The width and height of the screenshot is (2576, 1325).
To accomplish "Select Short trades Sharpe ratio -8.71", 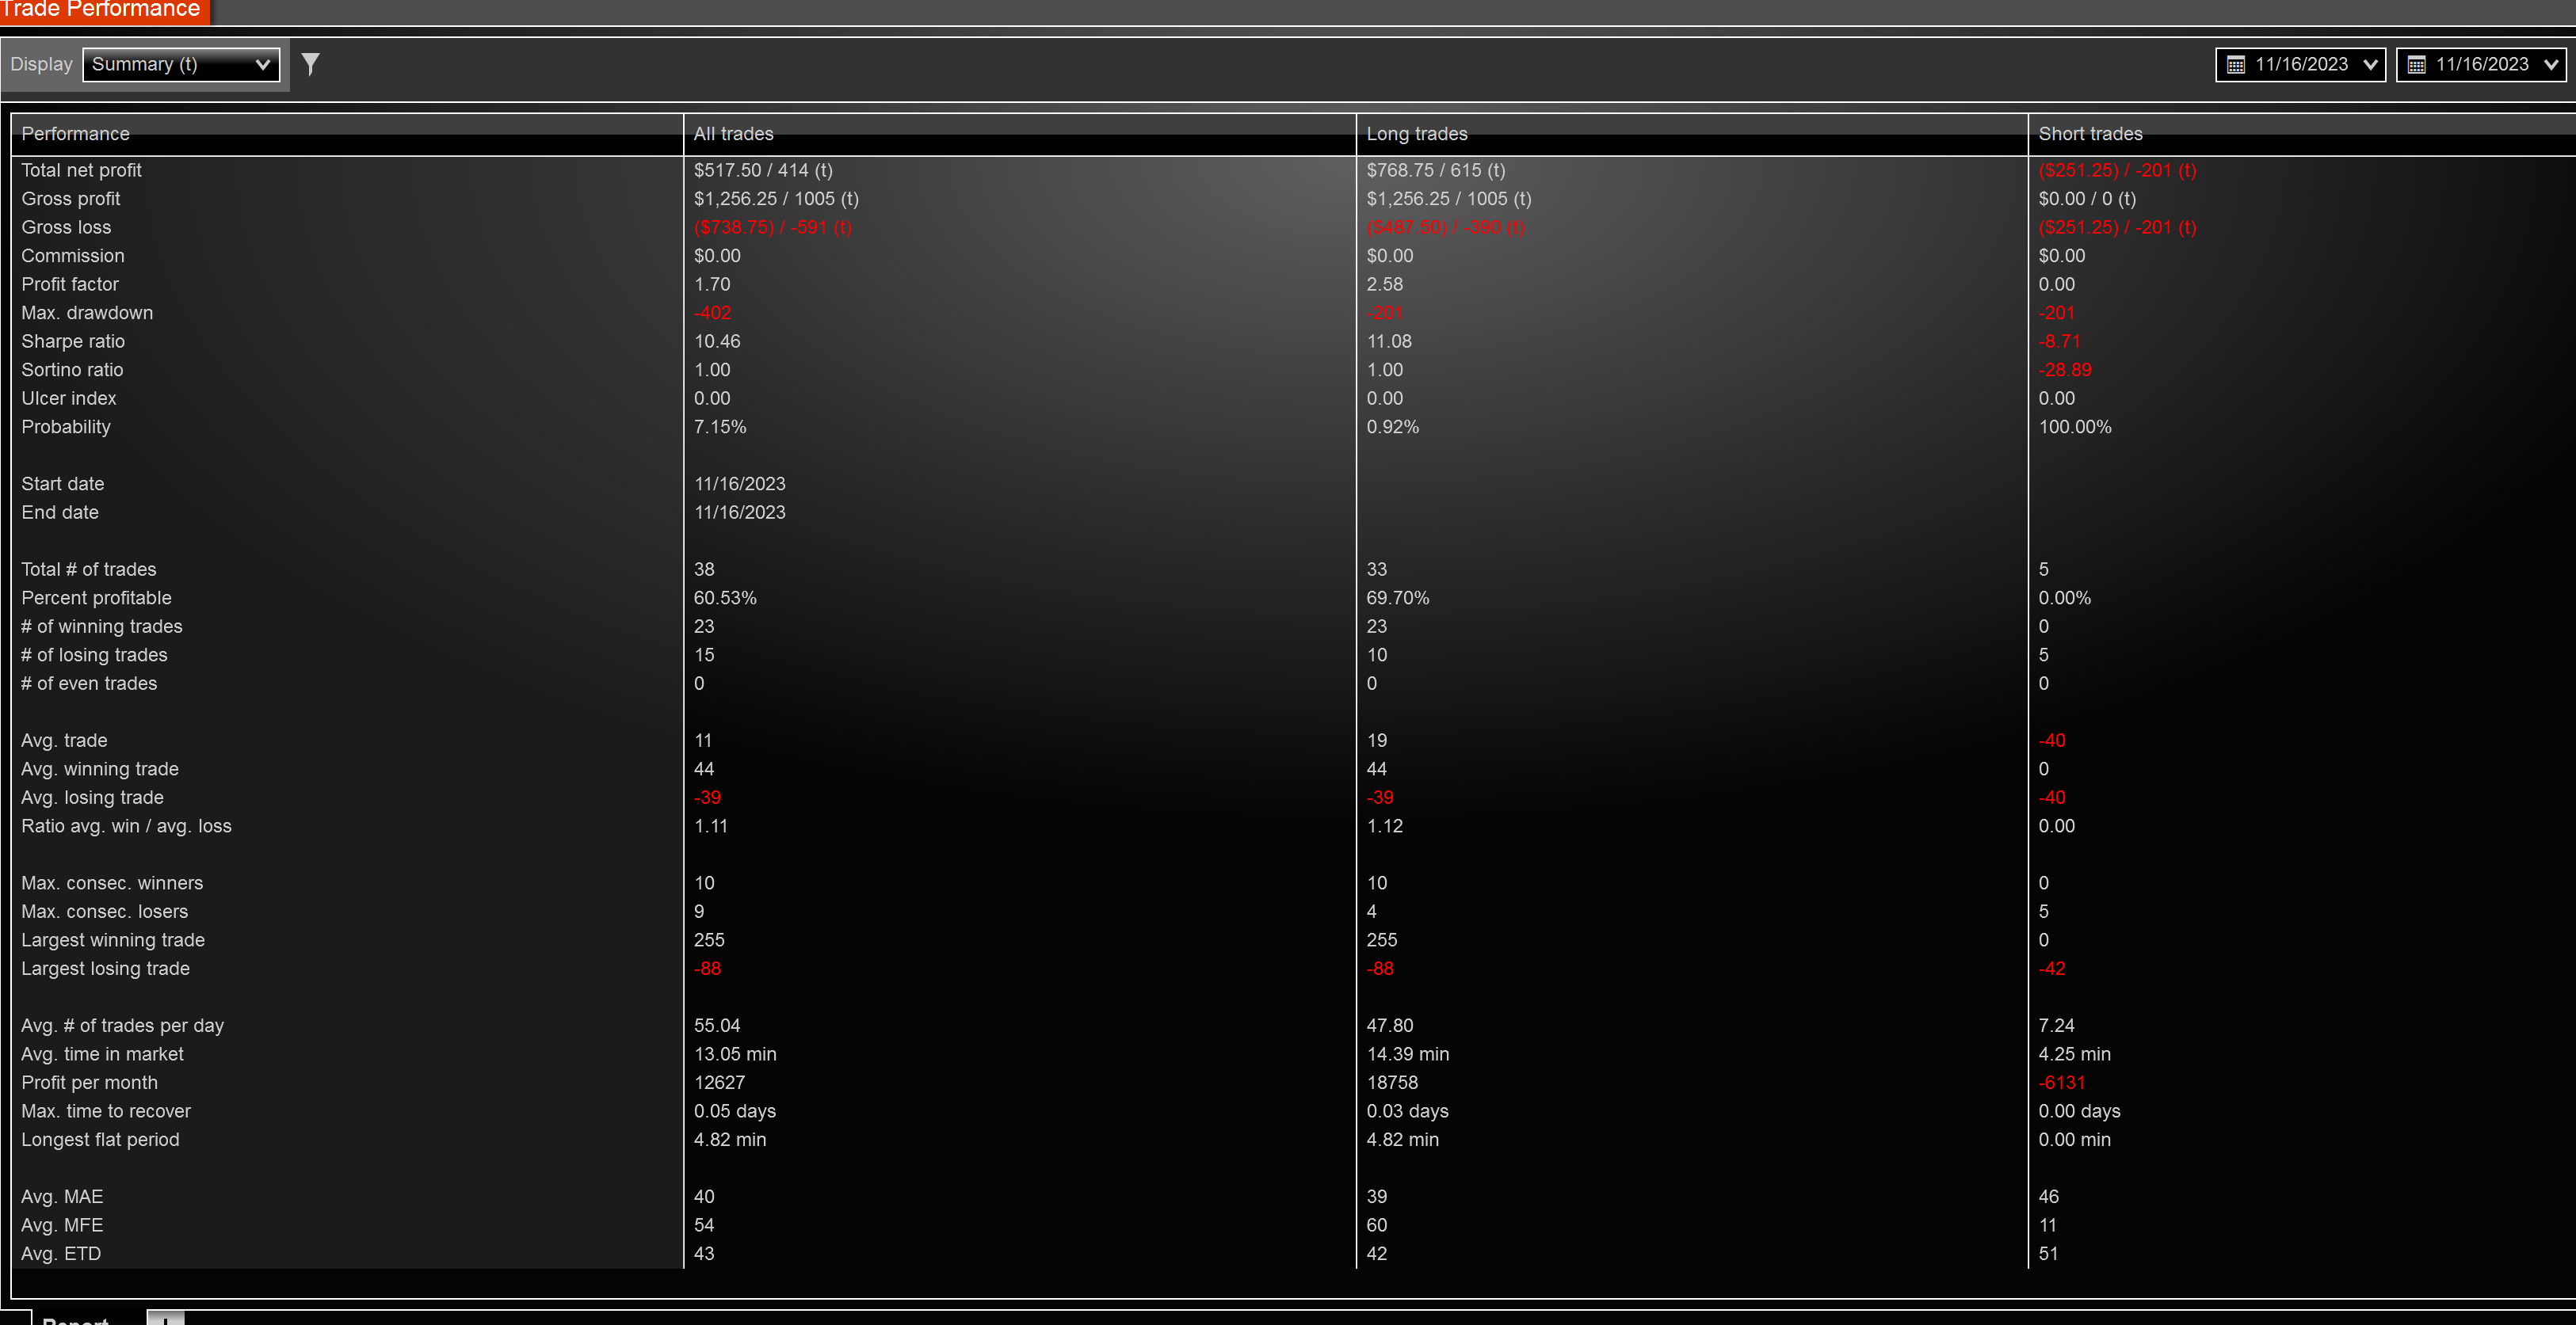I will pos(2060,341).
